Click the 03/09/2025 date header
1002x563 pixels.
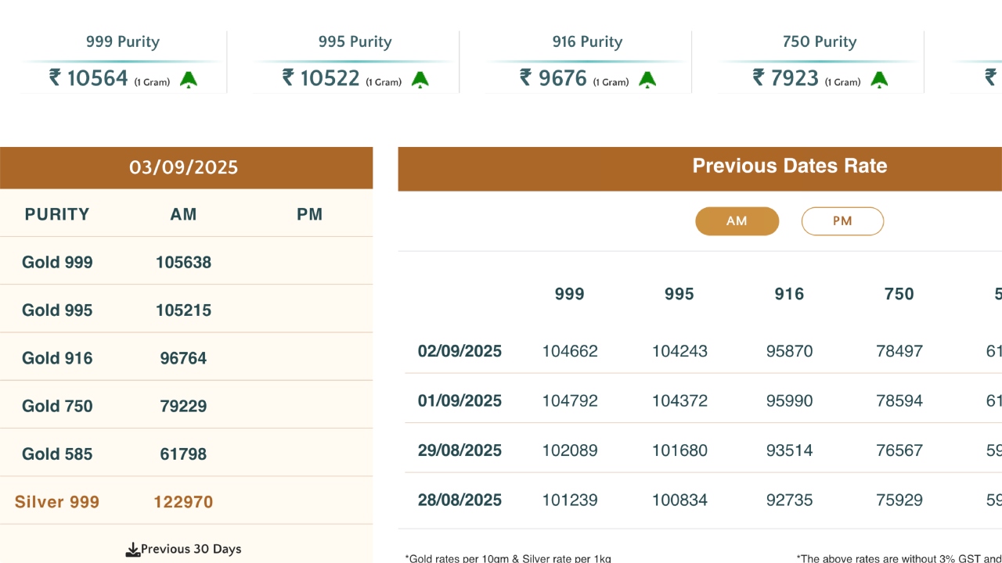click(184, 167)
